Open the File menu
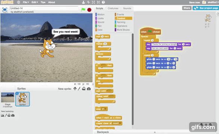 [x=26, y=2]
